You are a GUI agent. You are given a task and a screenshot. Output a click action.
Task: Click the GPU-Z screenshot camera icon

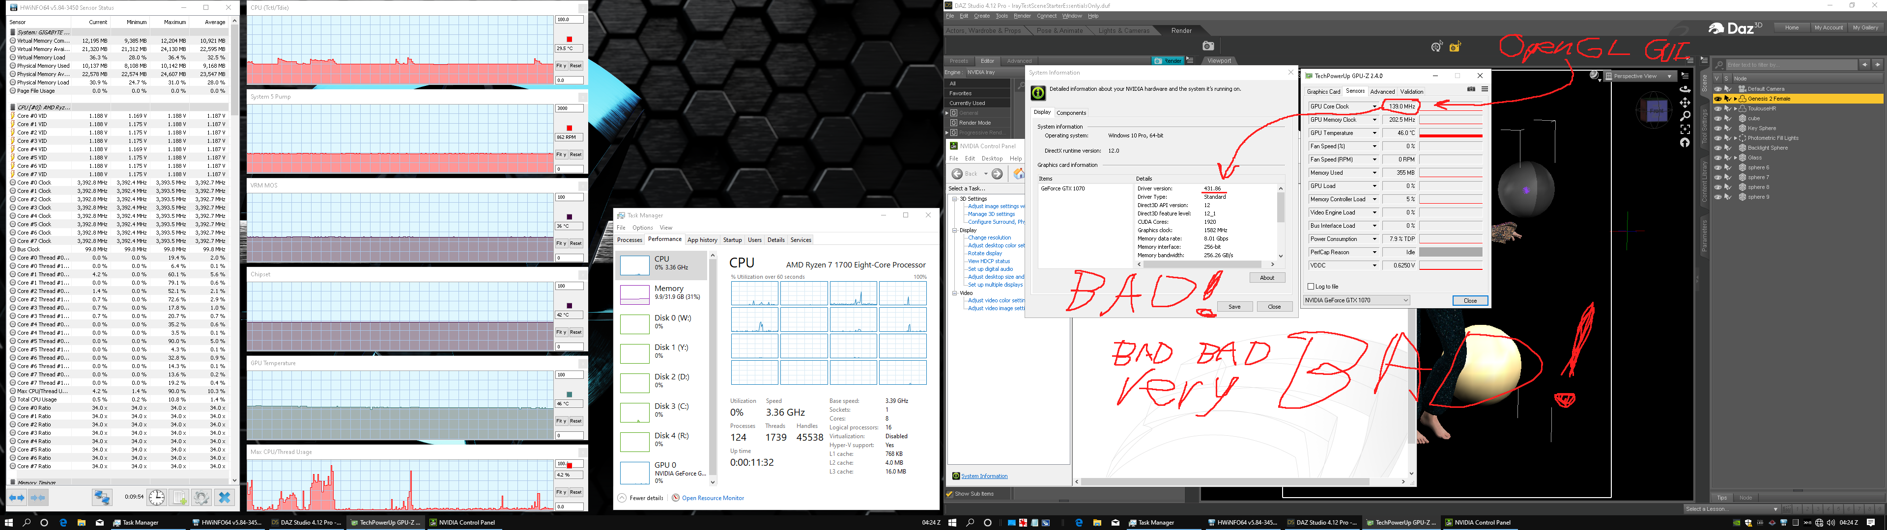click(x=1471, y=89)
